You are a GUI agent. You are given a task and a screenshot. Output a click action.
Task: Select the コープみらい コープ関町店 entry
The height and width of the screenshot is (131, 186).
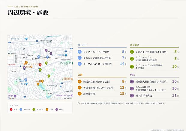(102, 64)
